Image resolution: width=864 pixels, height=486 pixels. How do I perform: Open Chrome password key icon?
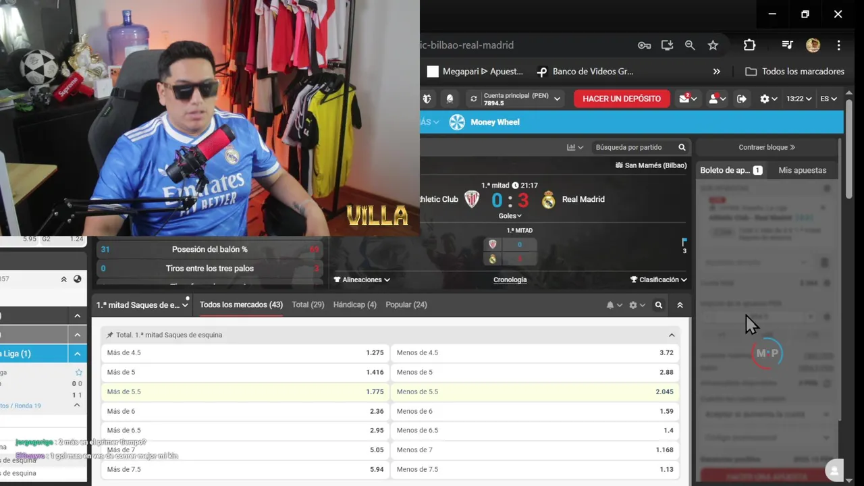click(x=644, y=45)
